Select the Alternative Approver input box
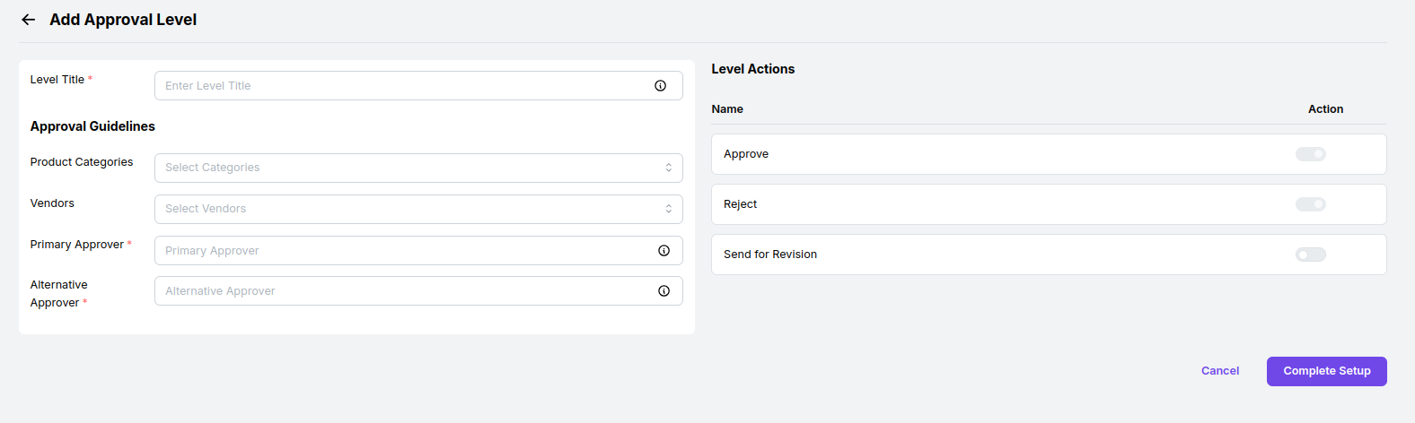Viewport: 1415px width, 423px height. pyautogui.click(x=404, y=291)
